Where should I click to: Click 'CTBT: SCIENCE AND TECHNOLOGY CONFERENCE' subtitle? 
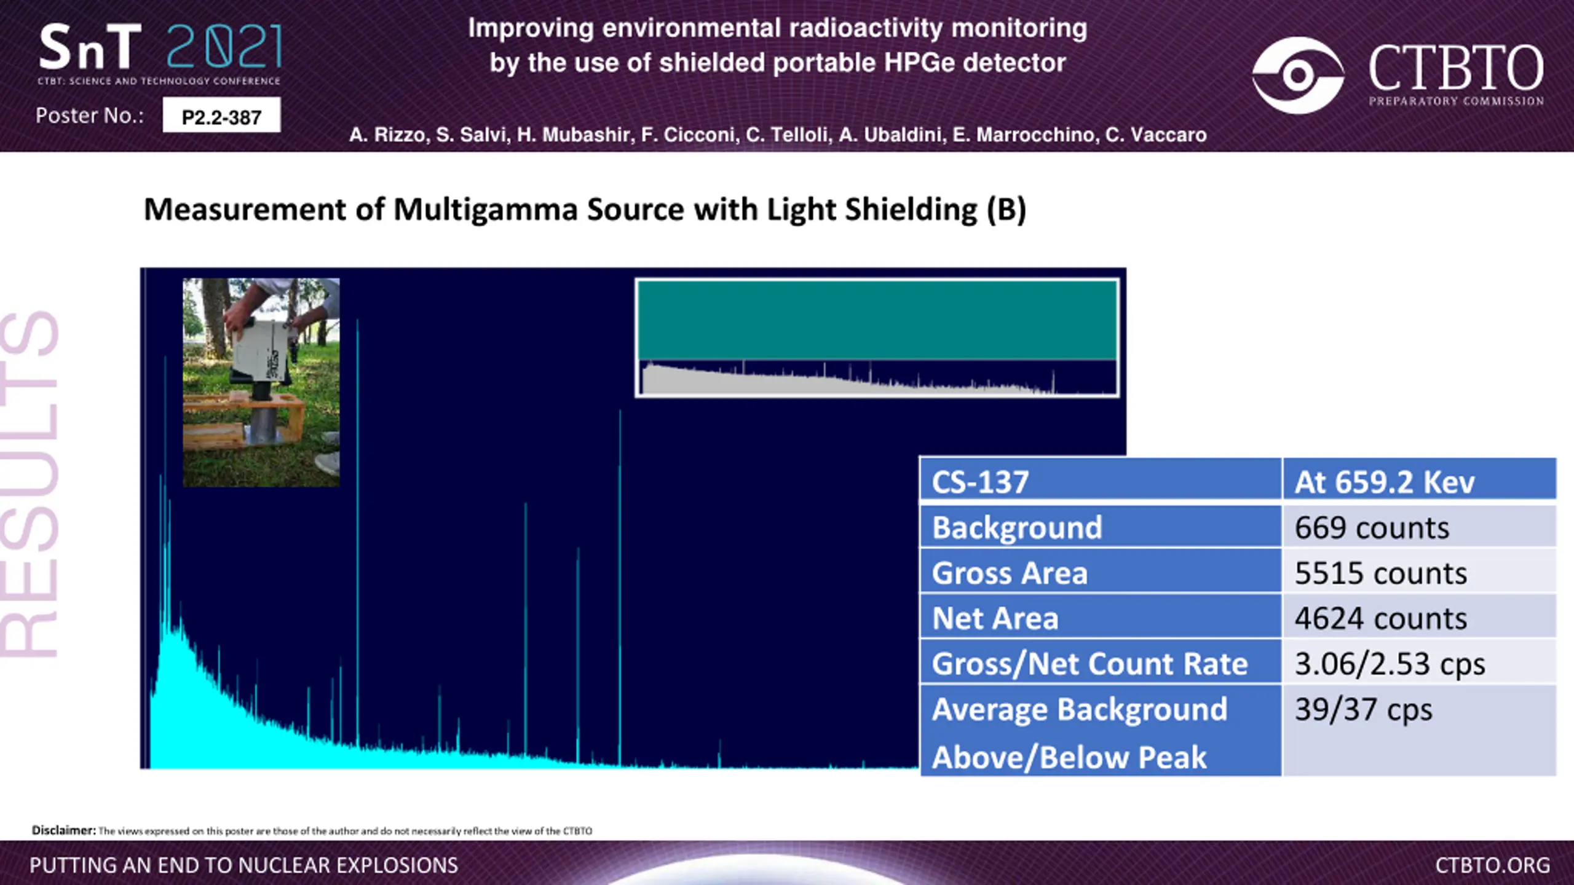(x=159, y=81)
